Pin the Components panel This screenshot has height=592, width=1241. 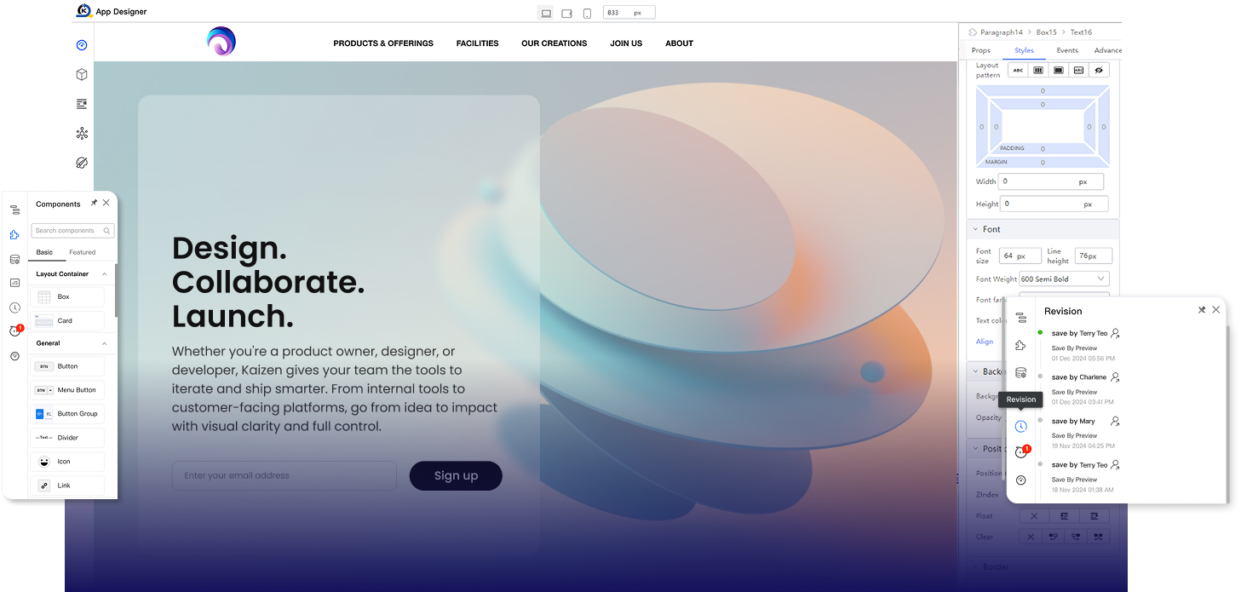94,203
